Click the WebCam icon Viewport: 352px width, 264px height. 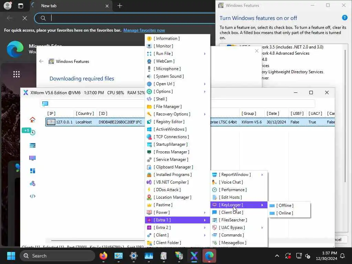(x=149, y=61)
